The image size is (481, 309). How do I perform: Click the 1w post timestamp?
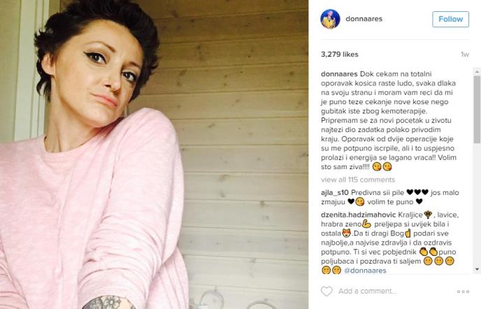[465, 55]
